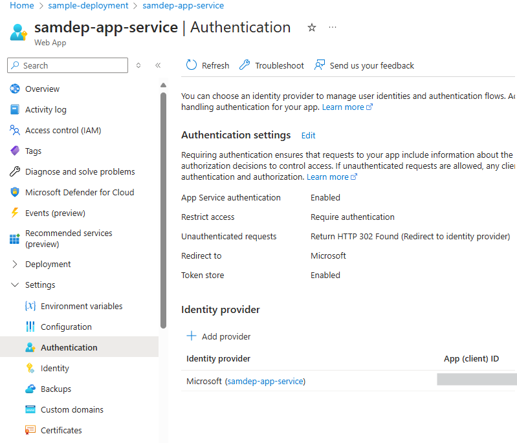Collapse the sidebar with double chevron

(x=158, y=65)
